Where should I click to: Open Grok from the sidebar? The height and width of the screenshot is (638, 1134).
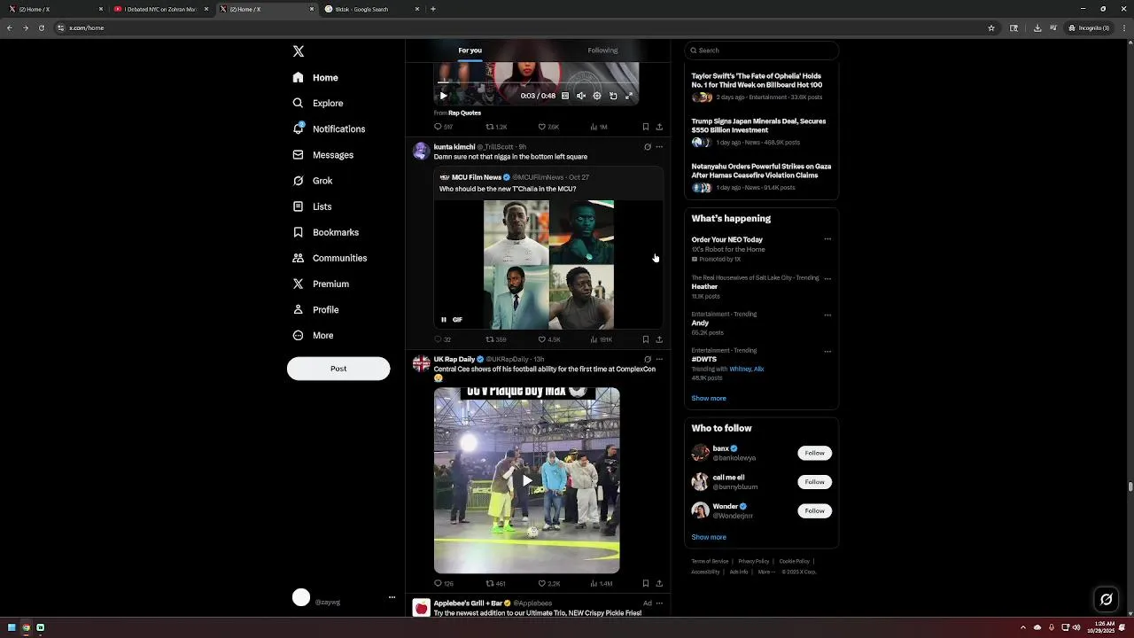click(313, 181)
